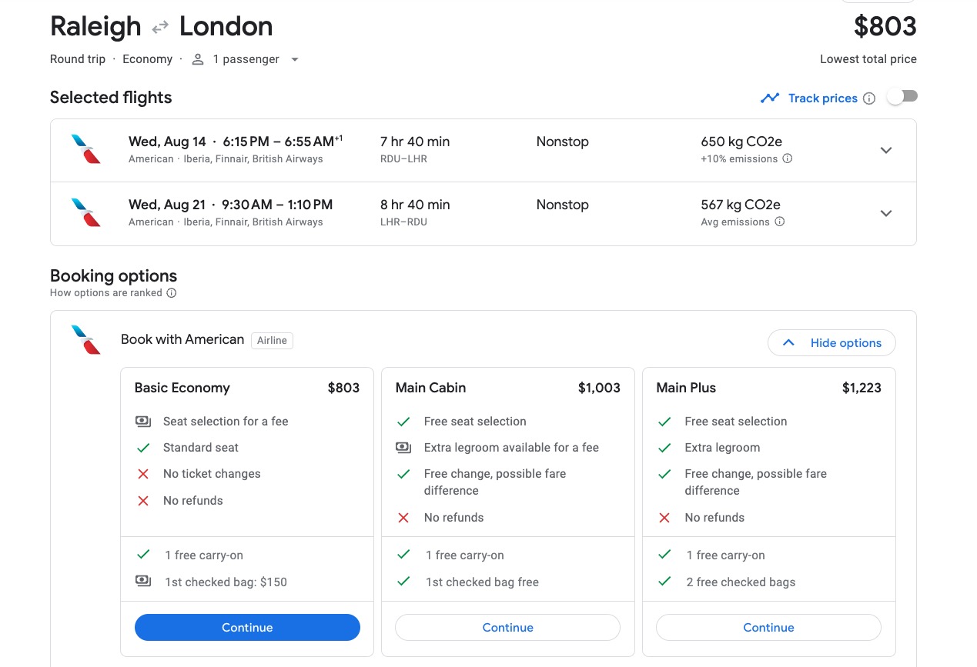Open the passenger count dropdown arrow

click(295, 59)
